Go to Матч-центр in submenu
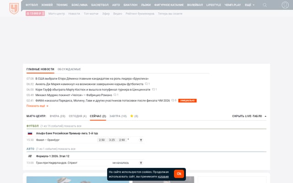Image resolution: width=293 pixels, height=183 pixels. [x=57, y=14]
